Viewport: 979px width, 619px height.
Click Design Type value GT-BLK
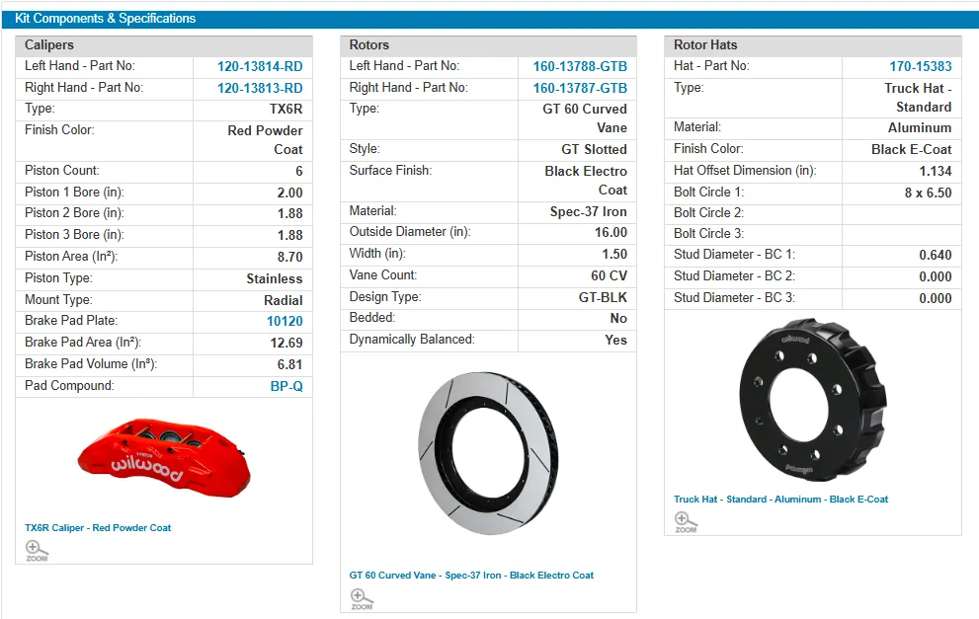604,297
